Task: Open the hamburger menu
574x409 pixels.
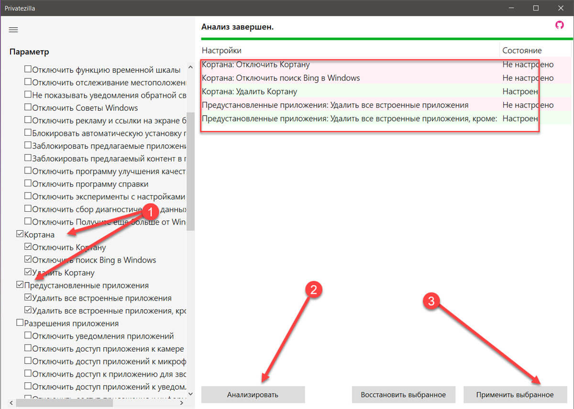Action: [x=13, y=30]
